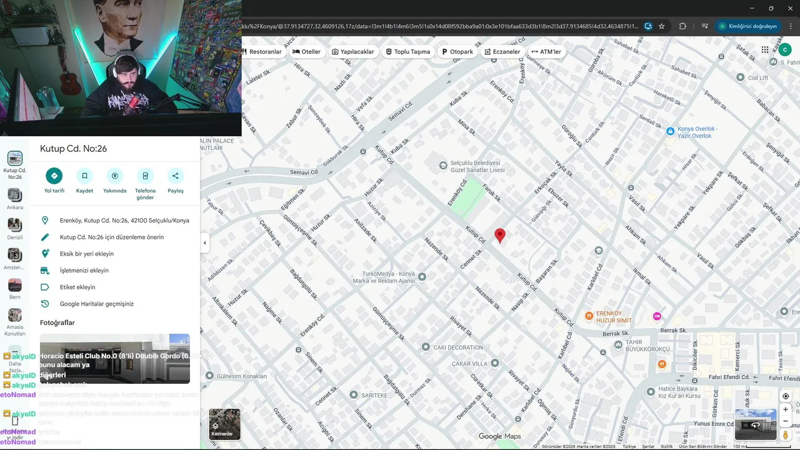
Task: Center map on my location
Action: (x=786, y=396)
